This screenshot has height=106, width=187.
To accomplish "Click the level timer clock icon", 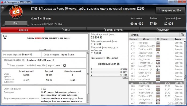I will (x=64, y=66).
